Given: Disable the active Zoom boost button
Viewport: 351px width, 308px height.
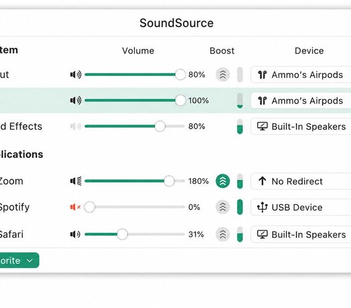Looking at the screenshot, I should pos(222,181).
